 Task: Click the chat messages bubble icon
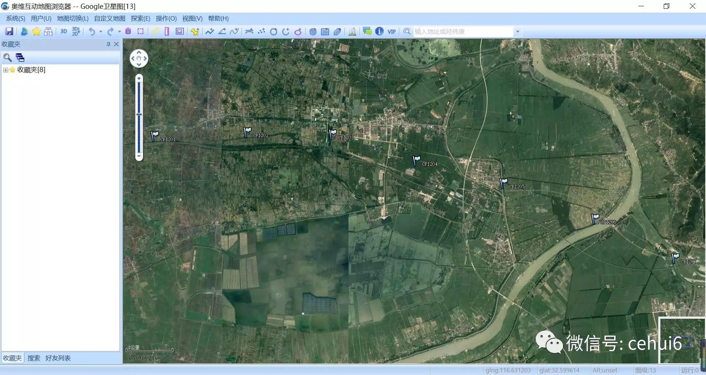click(x=367, y=32)
